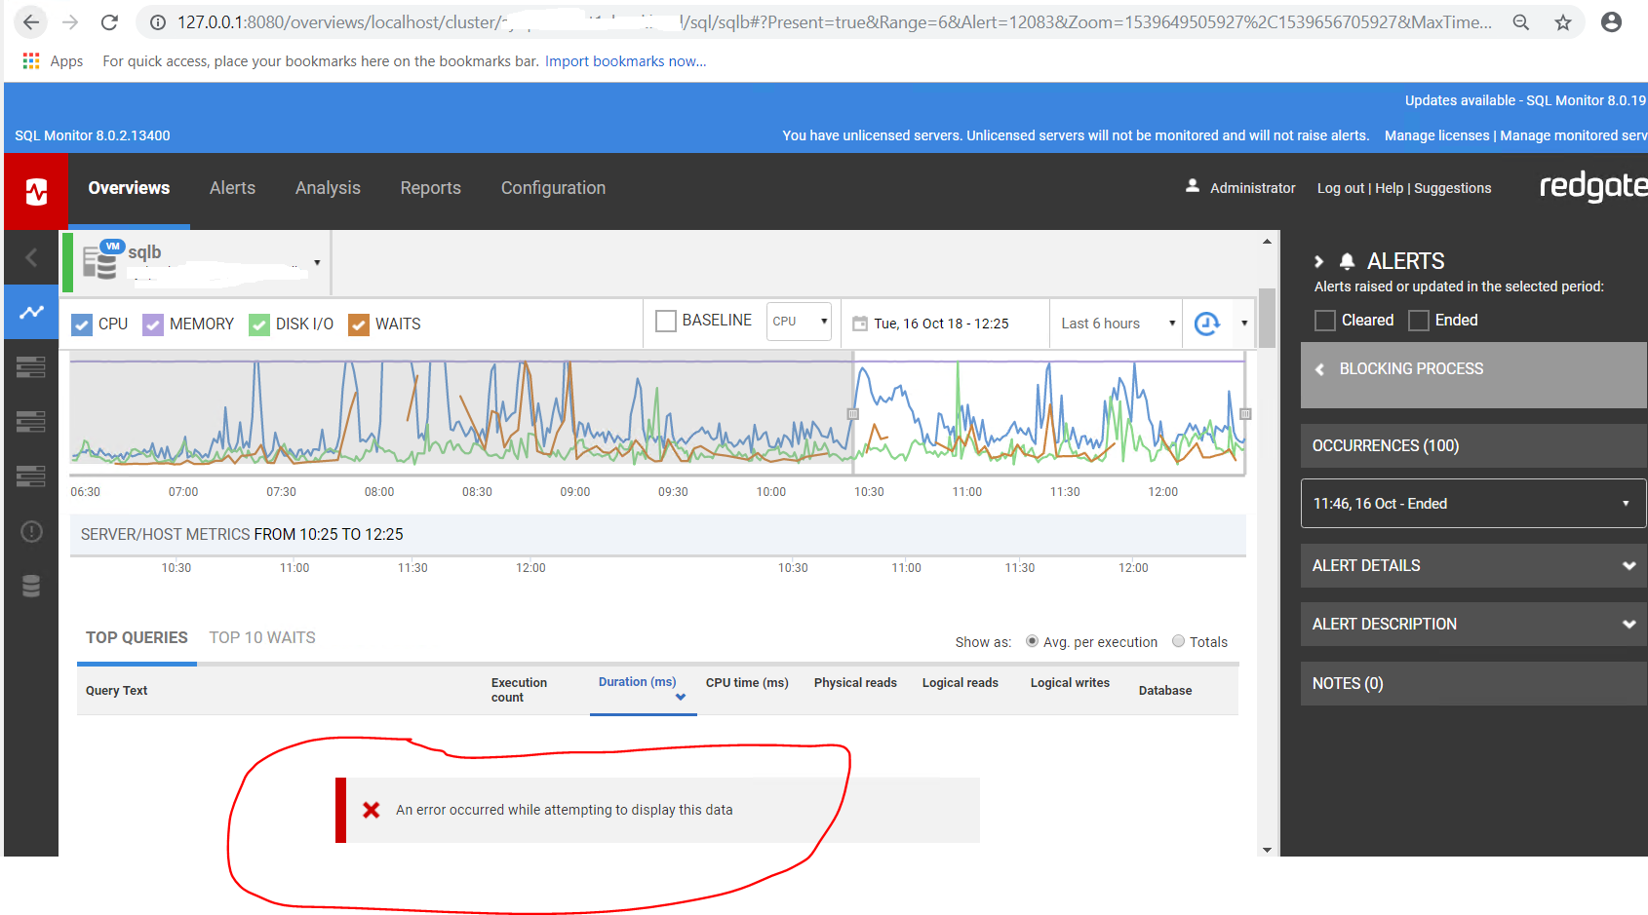Select the activity graph icon in sidebar

click(x=31, y=312)
